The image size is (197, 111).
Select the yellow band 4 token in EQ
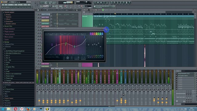(97, 34)
